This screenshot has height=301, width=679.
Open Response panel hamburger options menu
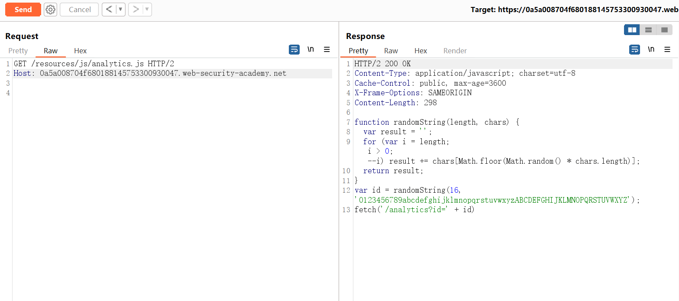pos(667,49)
